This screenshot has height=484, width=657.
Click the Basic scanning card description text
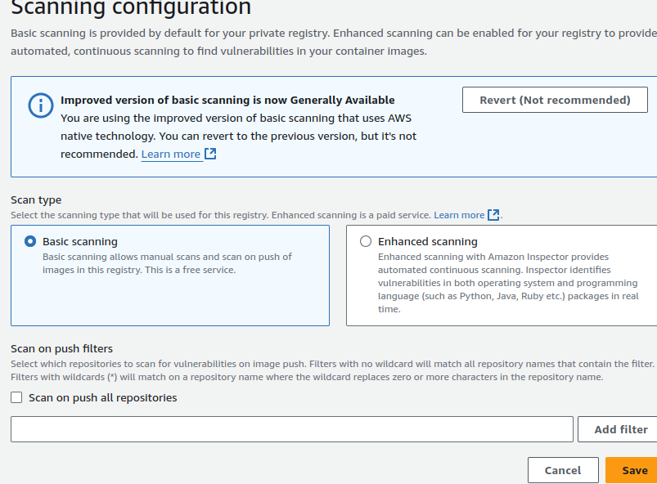(x=167, y=263)
